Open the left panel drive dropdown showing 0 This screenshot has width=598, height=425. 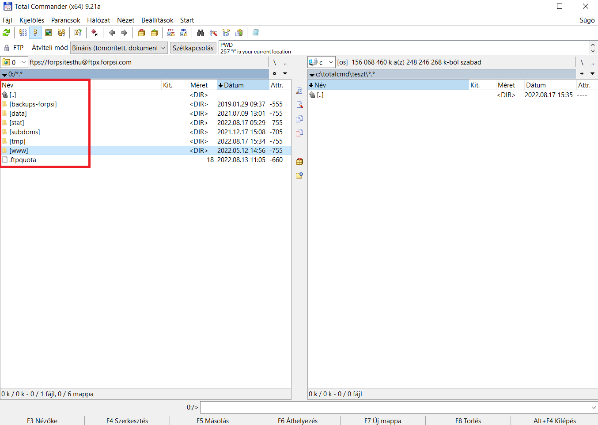(x=15, y=62)
